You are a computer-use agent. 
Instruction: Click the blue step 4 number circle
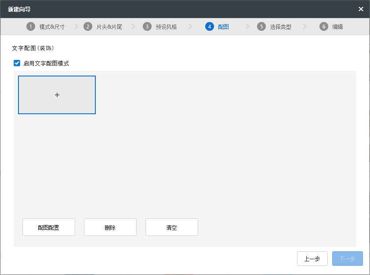tap(209, 27)
